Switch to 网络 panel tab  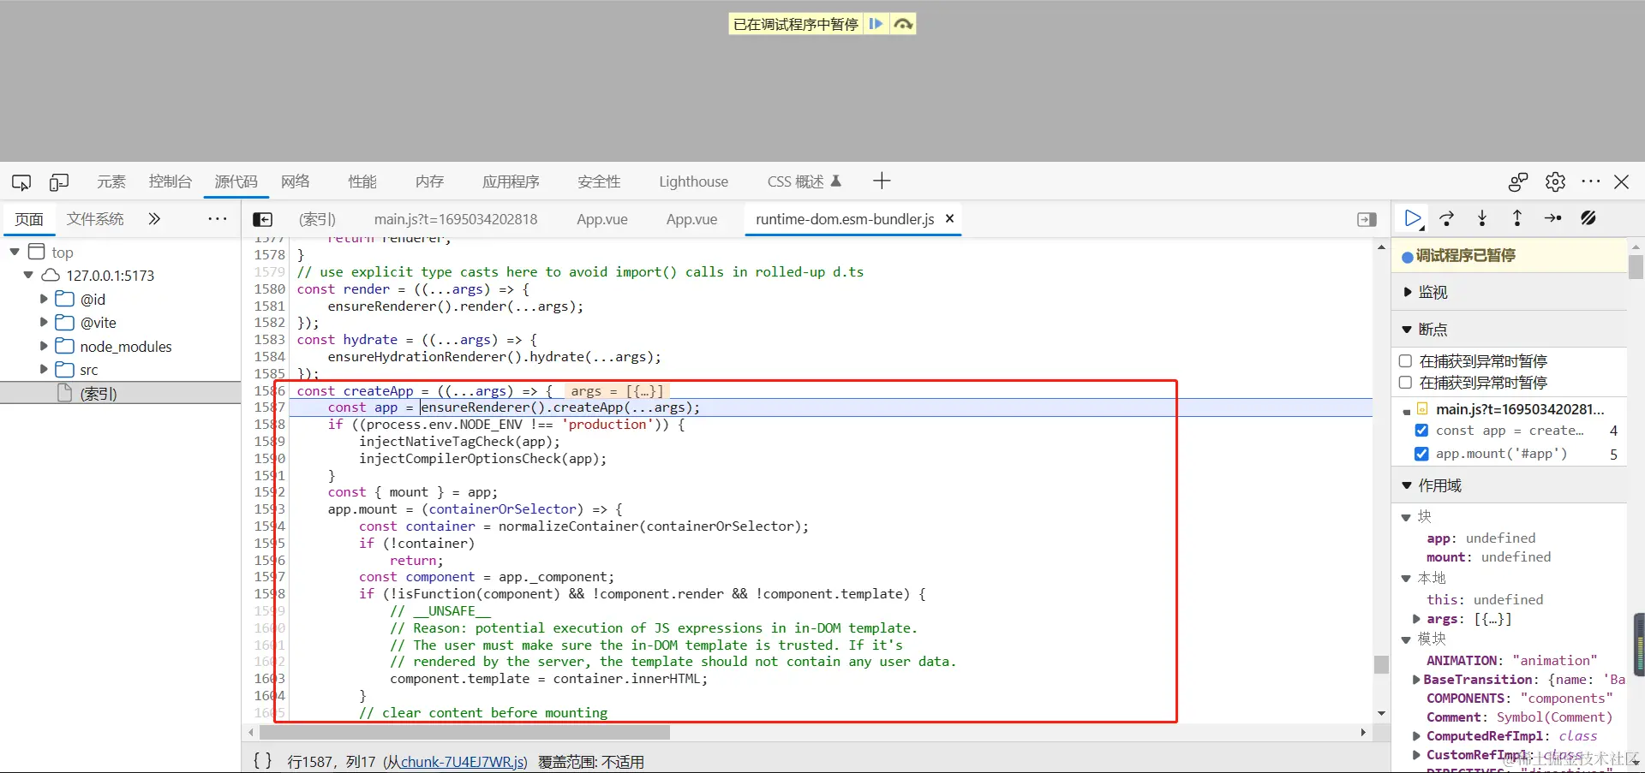(296, 181)
